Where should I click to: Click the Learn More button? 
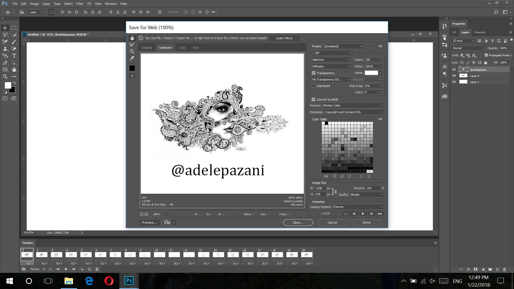(284, 38)
